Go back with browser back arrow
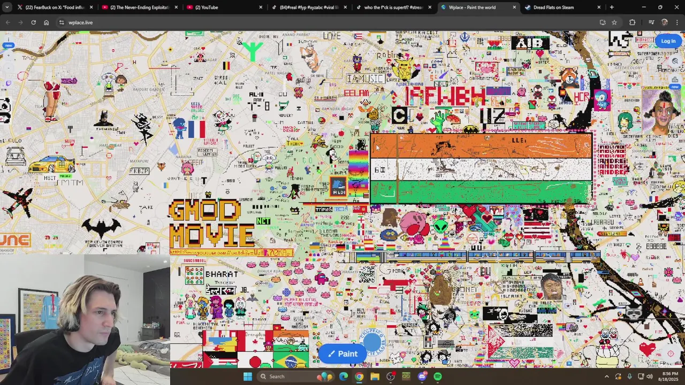The image size is (685, 385). [x=7, y=22]
